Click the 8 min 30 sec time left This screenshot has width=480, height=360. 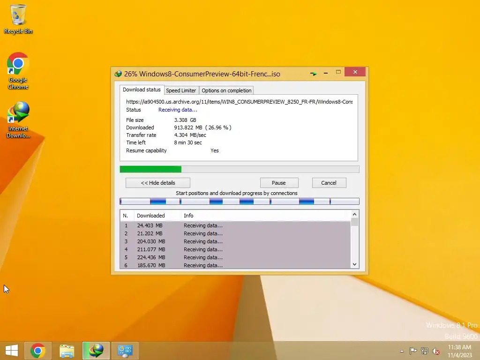pos(188,142)
